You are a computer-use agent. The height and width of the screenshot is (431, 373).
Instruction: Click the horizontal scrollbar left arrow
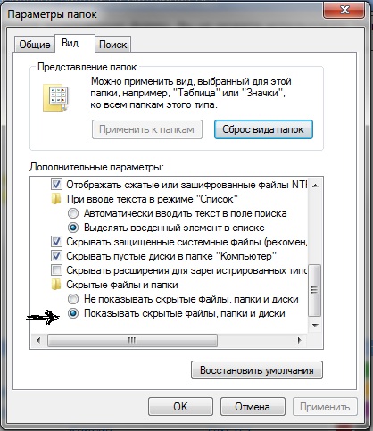[x=38, y=340]
